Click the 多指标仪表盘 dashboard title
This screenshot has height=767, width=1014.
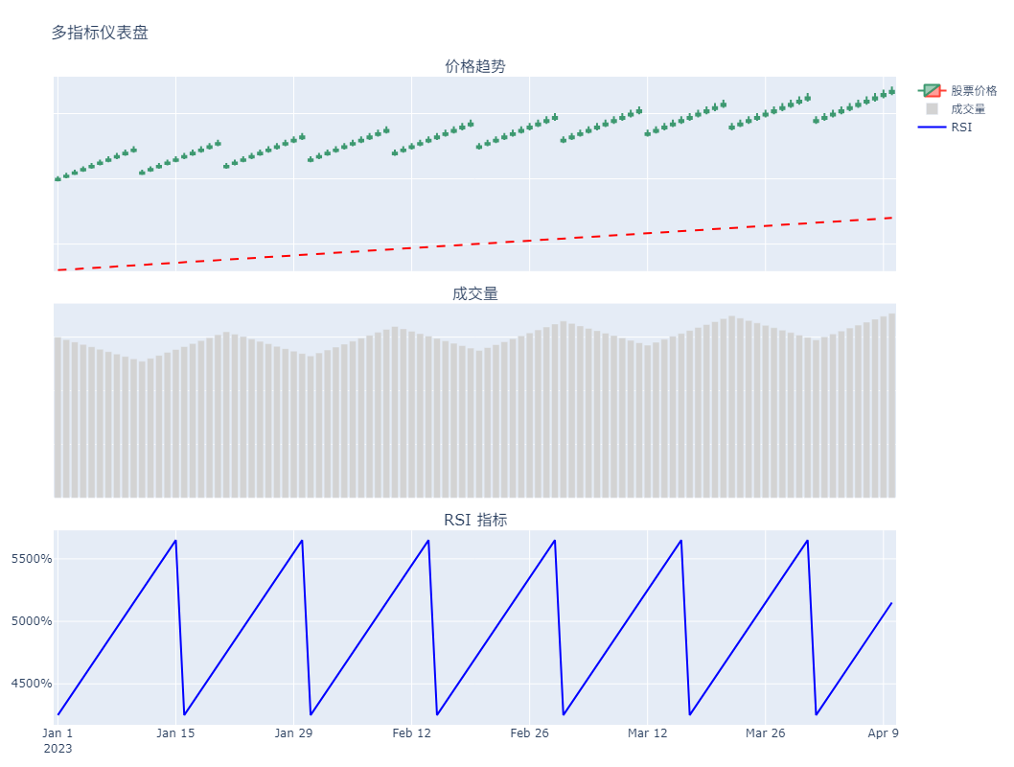tap(100, 33)
